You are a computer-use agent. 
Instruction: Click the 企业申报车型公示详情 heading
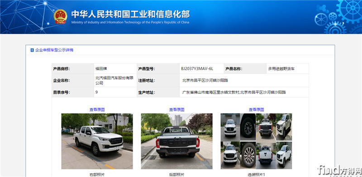(x=54, y=50)
